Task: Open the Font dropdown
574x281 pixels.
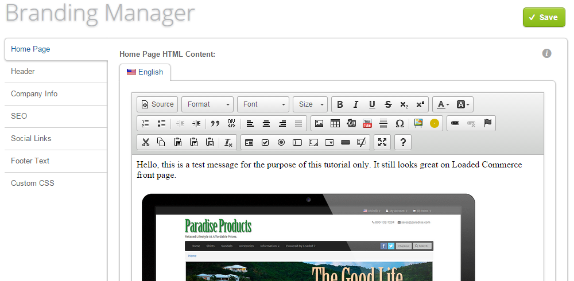Action: tap(263, 104)
